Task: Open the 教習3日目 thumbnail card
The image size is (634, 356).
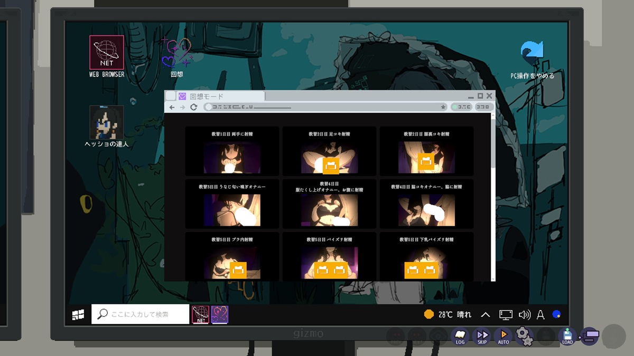Action: (232, 204)
